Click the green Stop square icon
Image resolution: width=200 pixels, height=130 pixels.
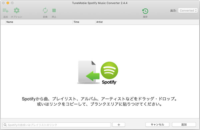[54, 10]
